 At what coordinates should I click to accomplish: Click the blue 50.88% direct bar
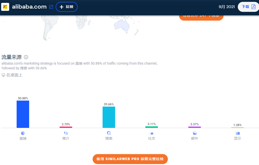pyautogui.click(x=23, y=114)
